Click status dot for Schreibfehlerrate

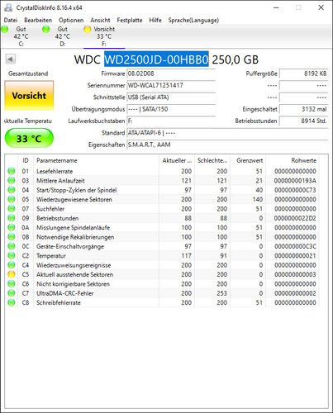click(x=12, y=302)
